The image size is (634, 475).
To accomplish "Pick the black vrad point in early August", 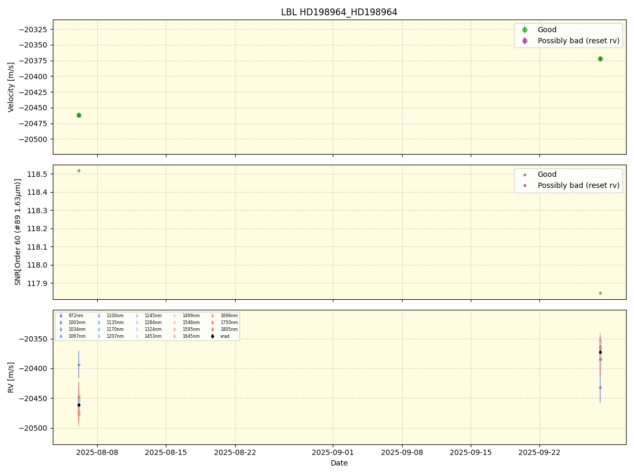I will tap(79, 405).
